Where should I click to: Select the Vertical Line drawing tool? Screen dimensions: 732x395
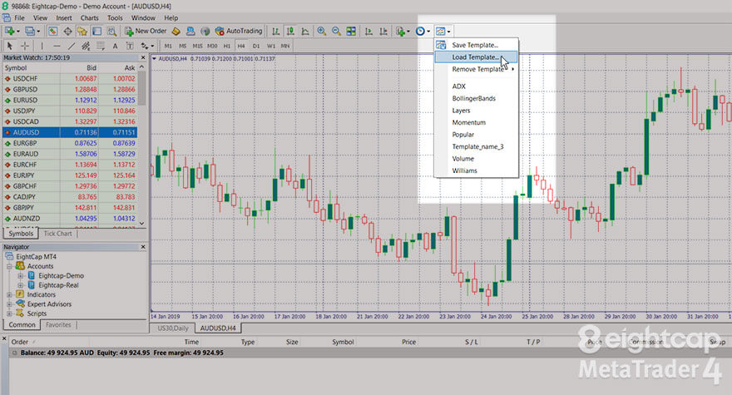click(x=42, y=46)
